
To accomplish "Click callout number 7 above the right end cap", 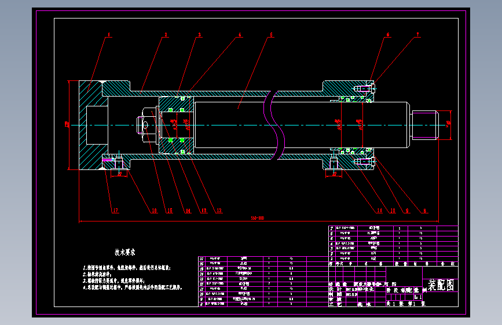I will (417, 34).
